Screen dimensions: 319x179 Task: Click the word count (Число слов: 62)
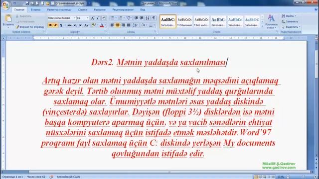(36, 177)
